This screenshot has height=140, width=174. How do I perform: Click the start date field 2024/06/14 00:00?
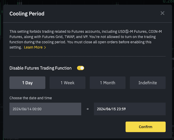[x=45, y=109]
